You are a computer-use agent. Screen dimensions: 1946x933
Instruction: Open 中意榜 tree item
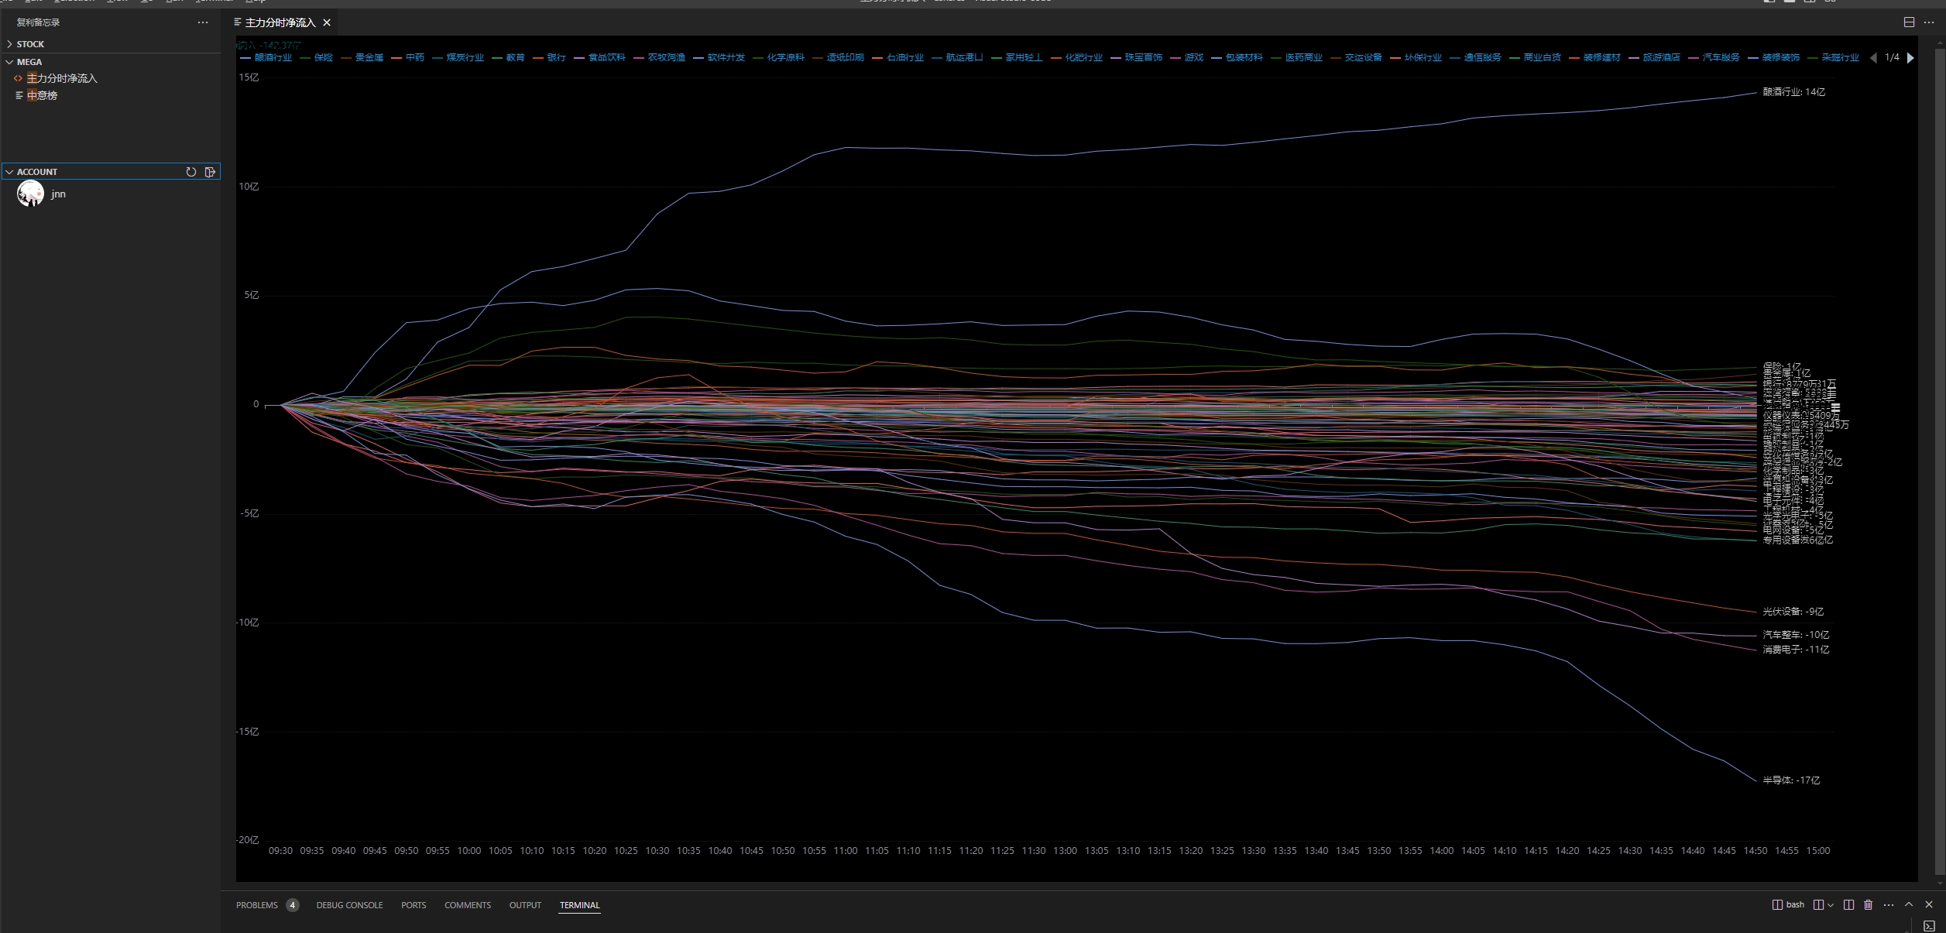click(42, 95)
